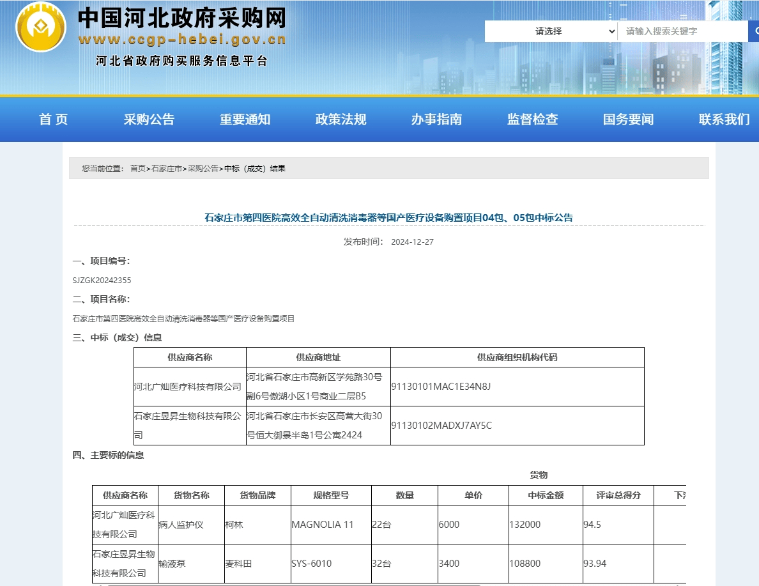Viewport: 759px width, 586px height.
Task: Select the project number SJZGK20242355
Action: point(102,280)
